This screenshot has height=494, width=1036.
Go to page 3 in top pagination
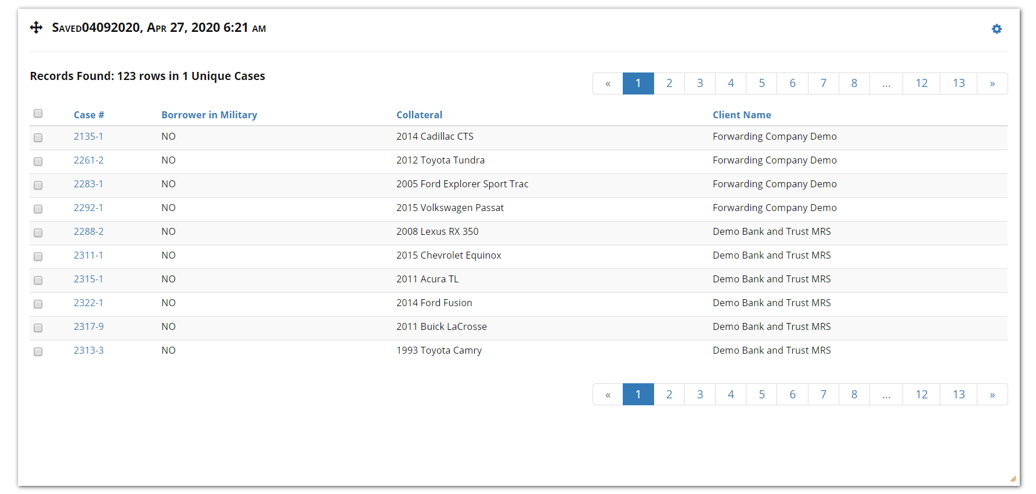[700, 83]
